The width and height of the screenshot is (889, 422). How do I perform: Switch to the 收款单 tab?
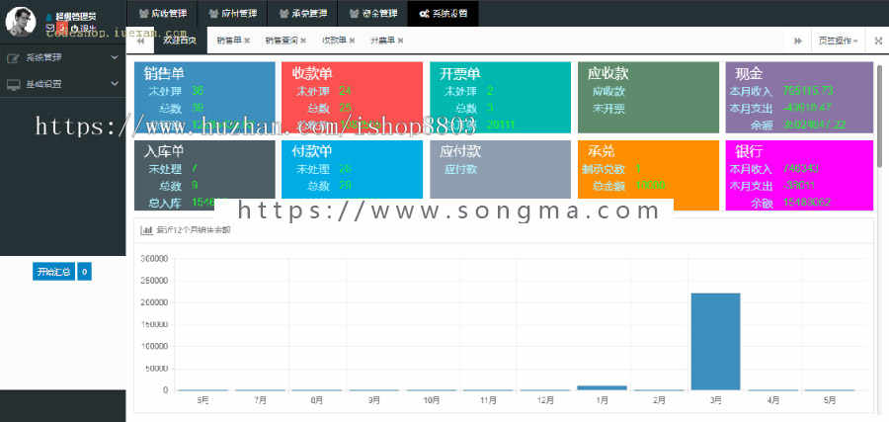334,41
